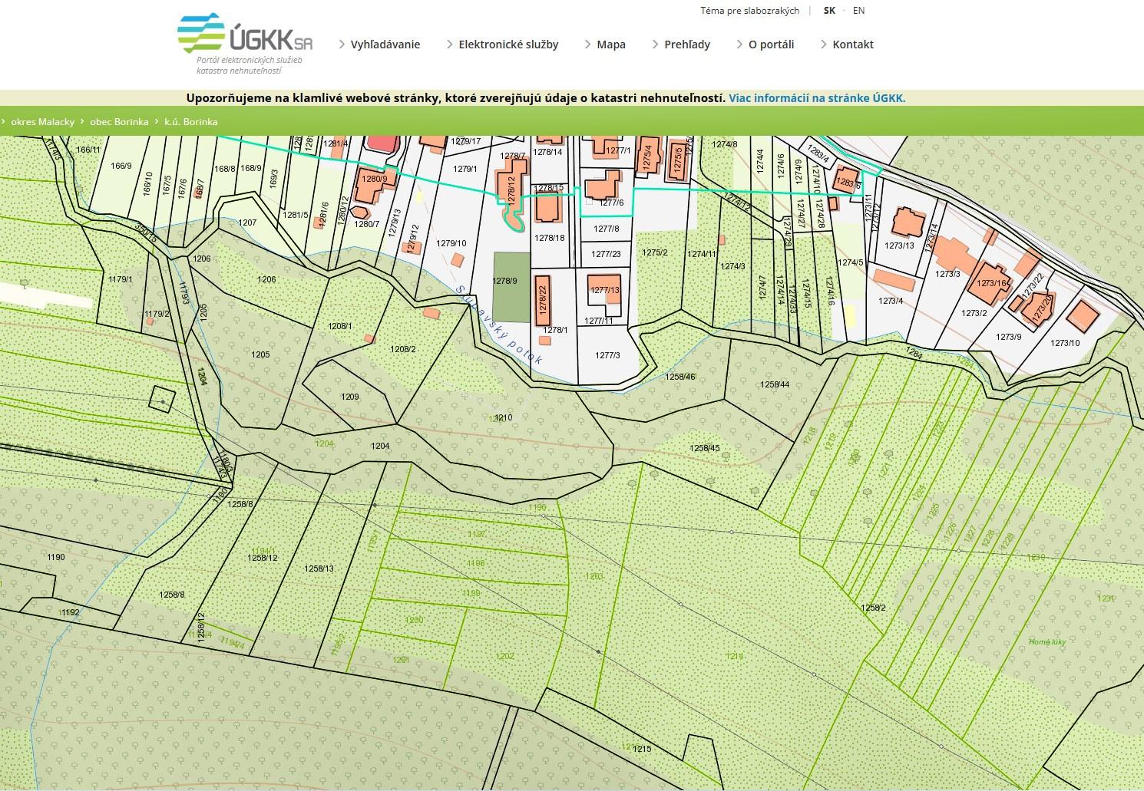Click parcel label 1192
Screen dimensions: 1144x791
tap(70, 612)
